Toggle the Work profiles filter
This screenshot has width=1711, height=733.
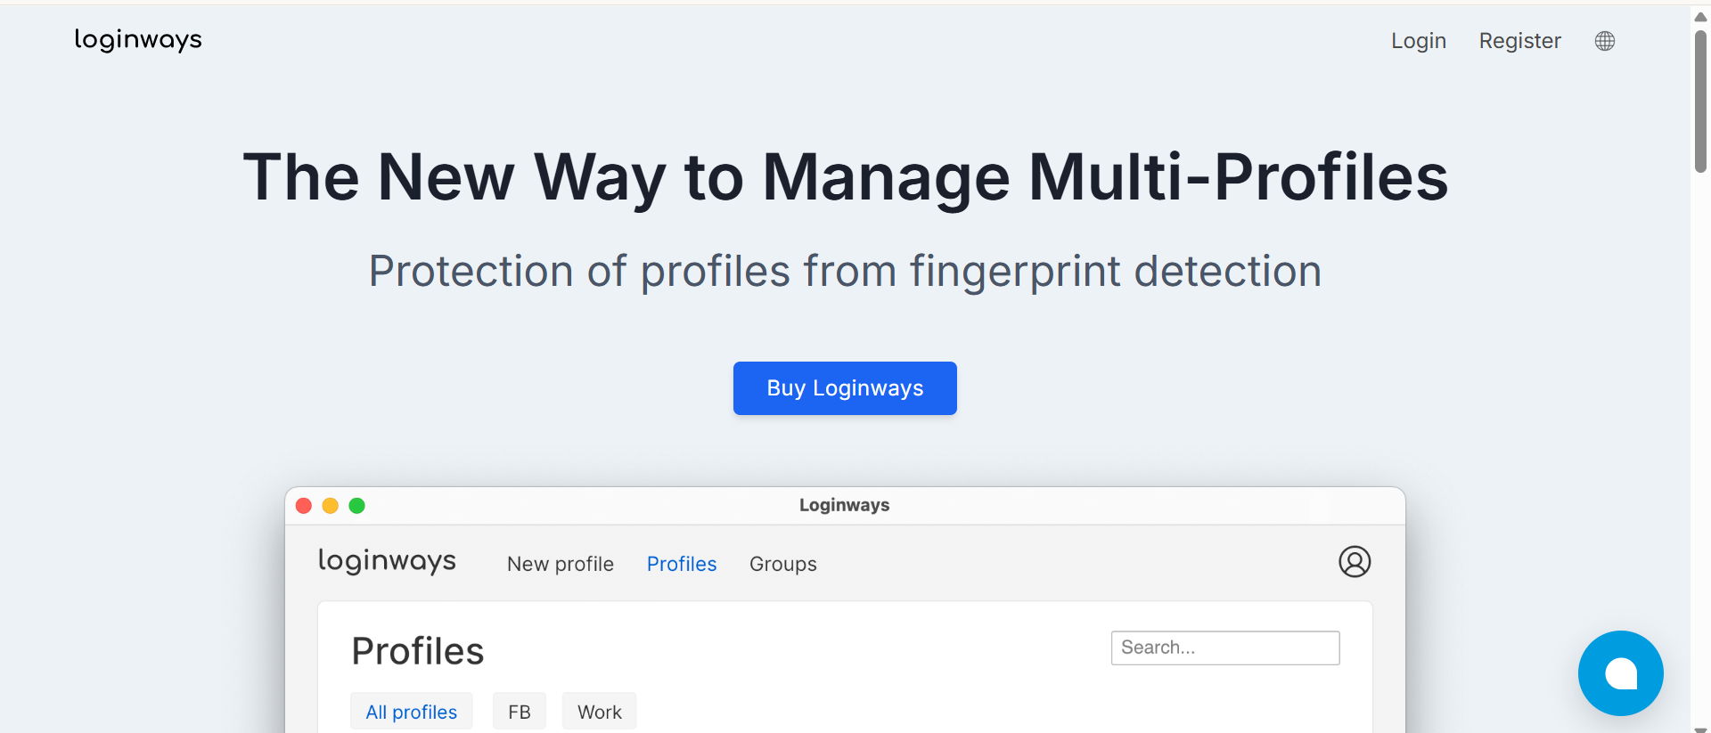pos(598,711)
